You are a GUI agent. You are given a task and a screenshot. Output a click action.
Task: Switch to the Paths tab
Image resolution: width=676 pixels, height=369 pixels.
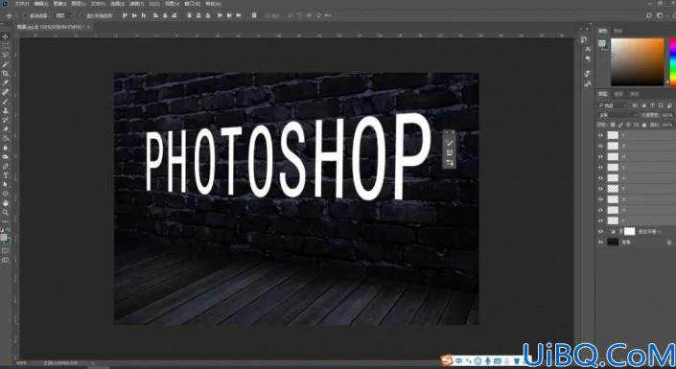pos(634,94)
